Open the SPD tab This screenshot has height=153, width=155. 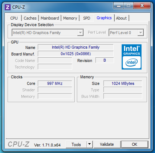[x=87, y=18]
